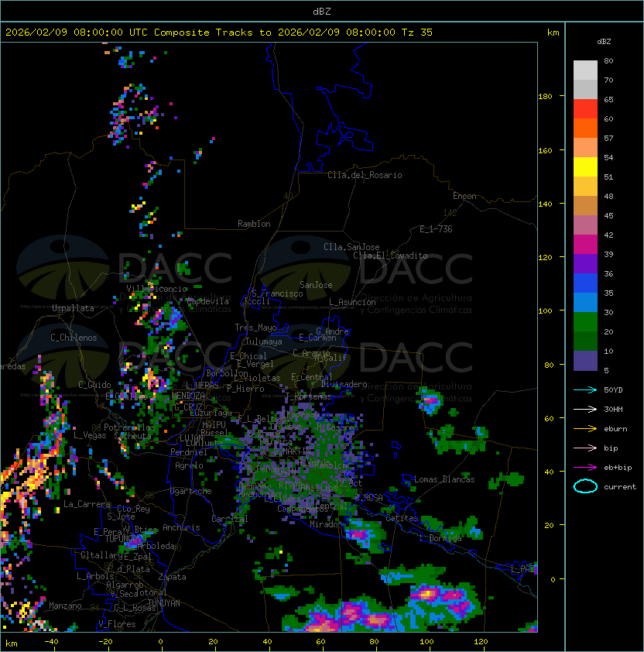Click the 'Uspallata' place label

point(73,308)
